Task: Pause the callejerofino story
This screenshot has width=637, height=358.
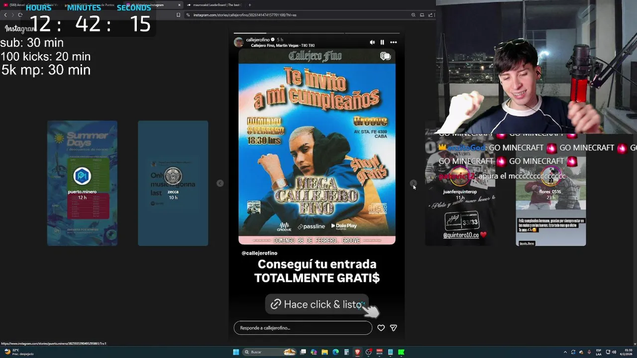Action: [382, 42]
